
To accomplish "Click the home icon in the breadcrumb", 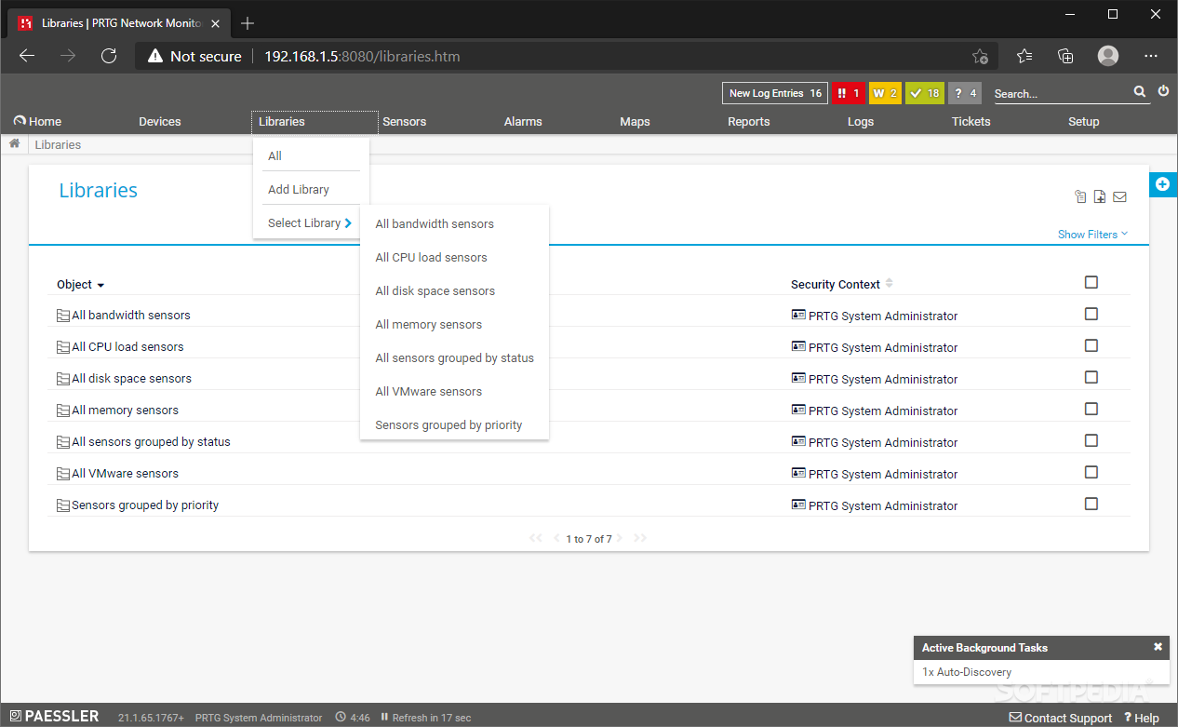I will click(15, 144).
